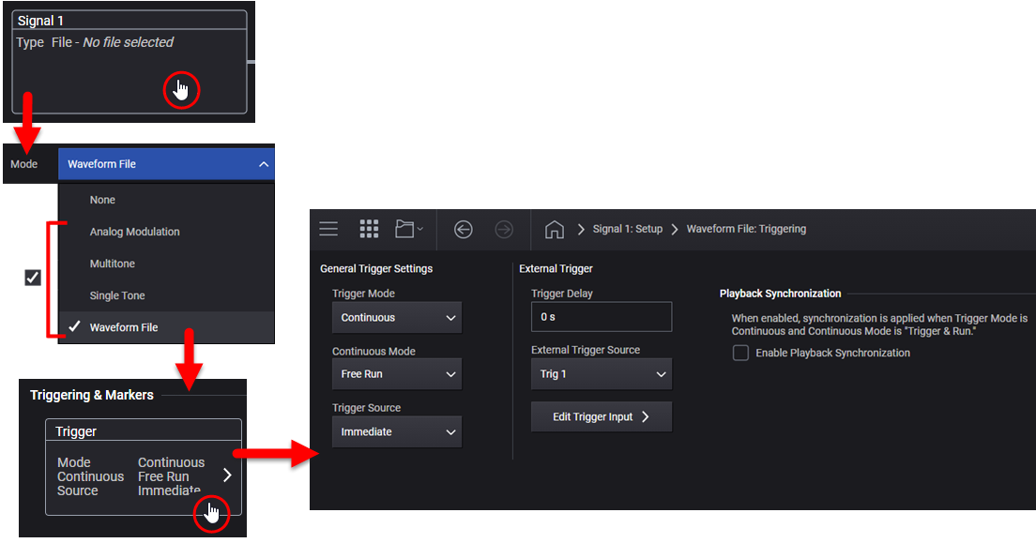
Task: Select Single Tone mode option
Action: point(117,295)
